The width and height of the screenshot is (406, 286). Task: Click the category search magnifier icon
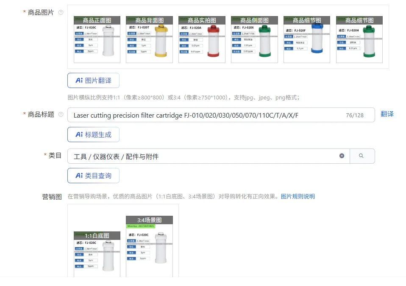pos(361,156)
